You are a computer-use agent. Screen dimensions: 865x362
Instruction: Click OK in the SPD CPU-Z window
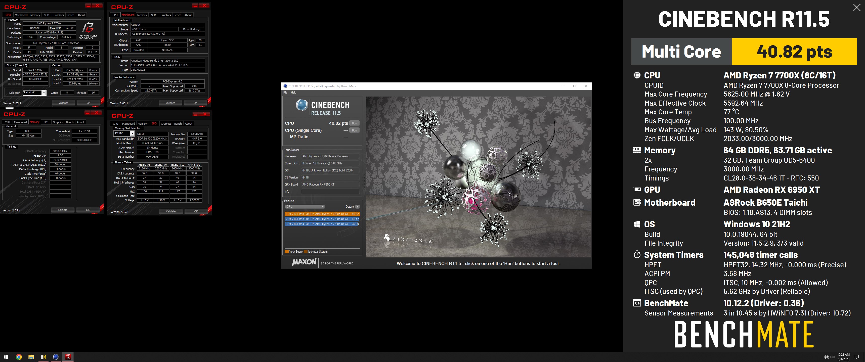(196, 211)
